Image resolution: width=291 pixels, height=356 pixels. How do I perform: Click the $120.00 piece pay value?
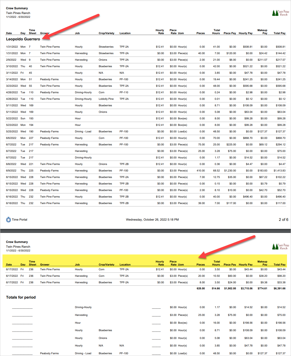coord(231,53)
